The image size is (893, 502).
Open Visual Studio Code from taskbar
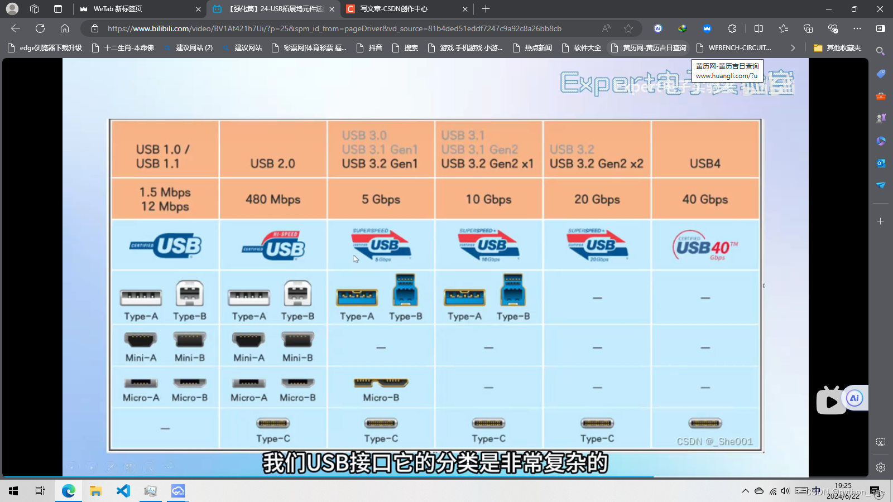point(123,491)
